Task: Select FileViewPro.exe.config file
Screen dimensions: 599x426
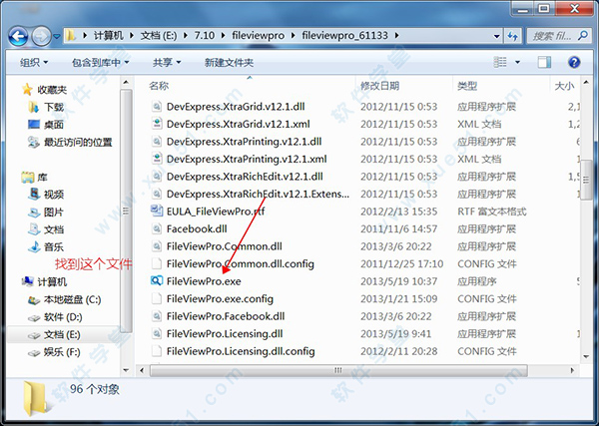Action: tap(220, 299)
